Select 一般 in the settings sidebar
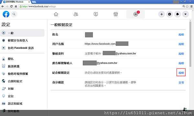This screenshot has height=116, width=194. (x=22, y=33)
